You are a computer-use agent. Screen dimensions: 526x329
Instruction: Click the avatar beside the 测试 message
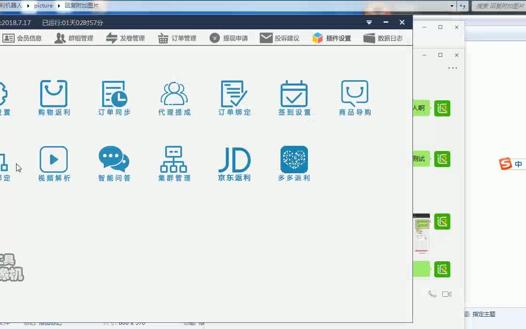(442, 159)
